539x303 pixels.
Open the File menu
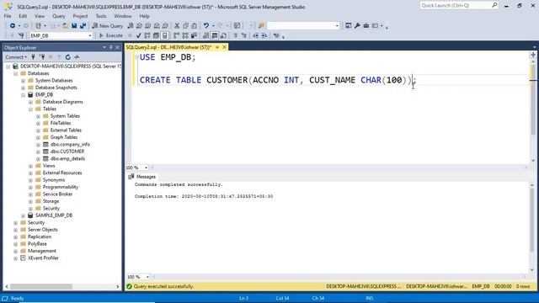coord(8,16)
